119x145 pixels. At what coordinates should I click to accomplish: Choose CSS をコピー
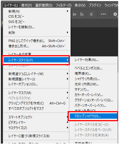tap(37, 17)
